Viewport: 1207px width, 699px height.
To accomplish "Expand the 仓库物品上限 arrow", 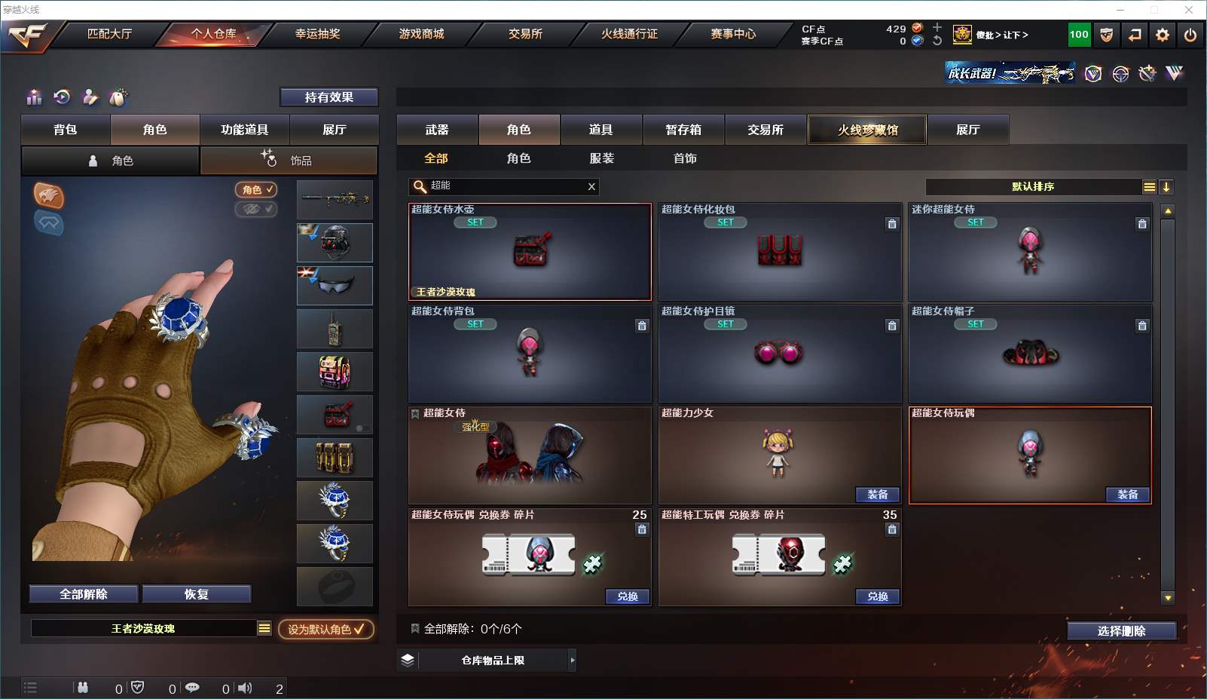I will click(573, 660).
